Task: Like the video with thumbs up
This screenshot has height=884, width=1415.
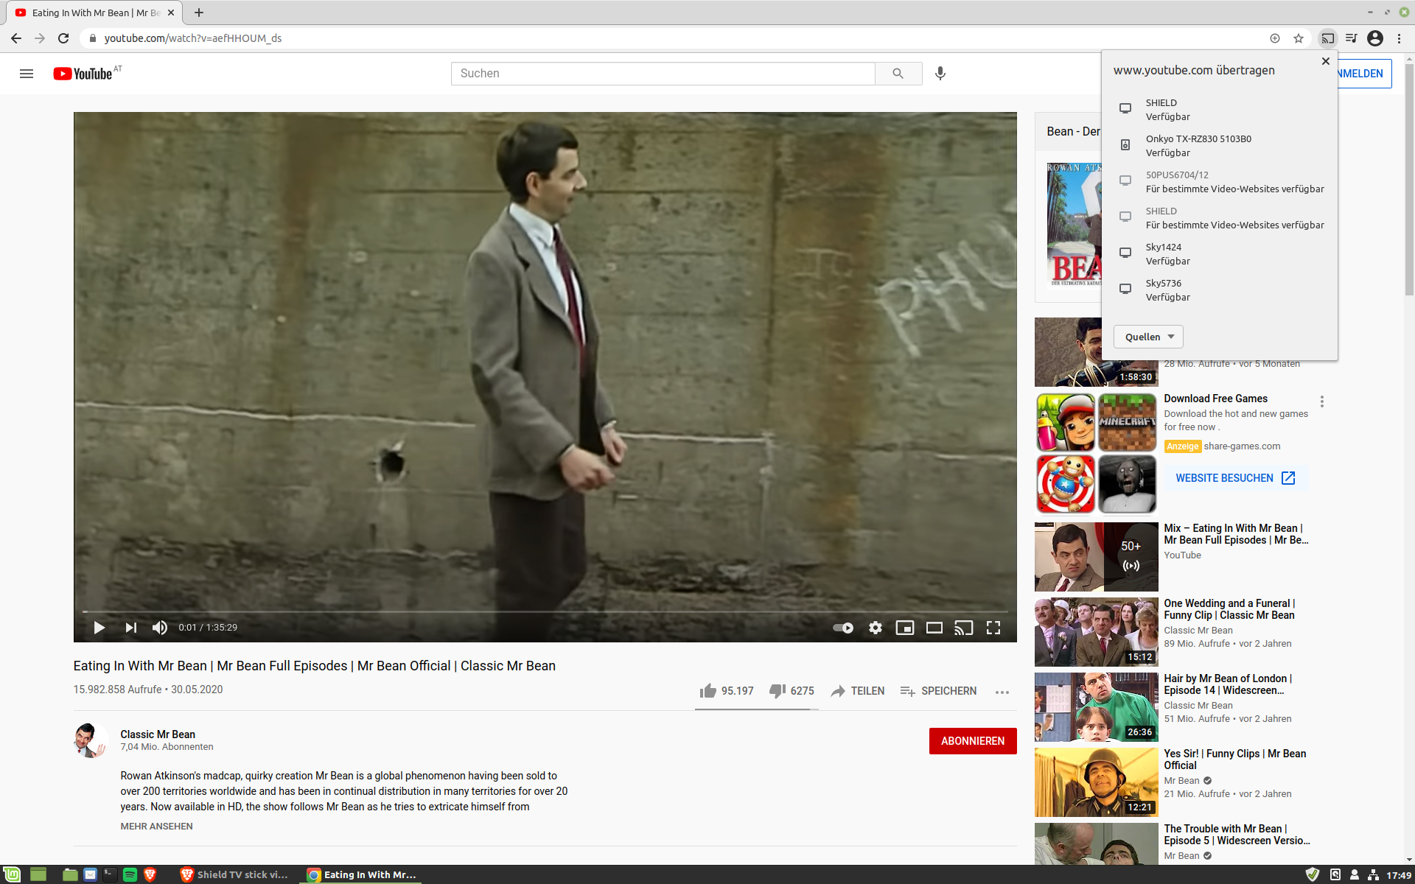Action: click(726, 691)
